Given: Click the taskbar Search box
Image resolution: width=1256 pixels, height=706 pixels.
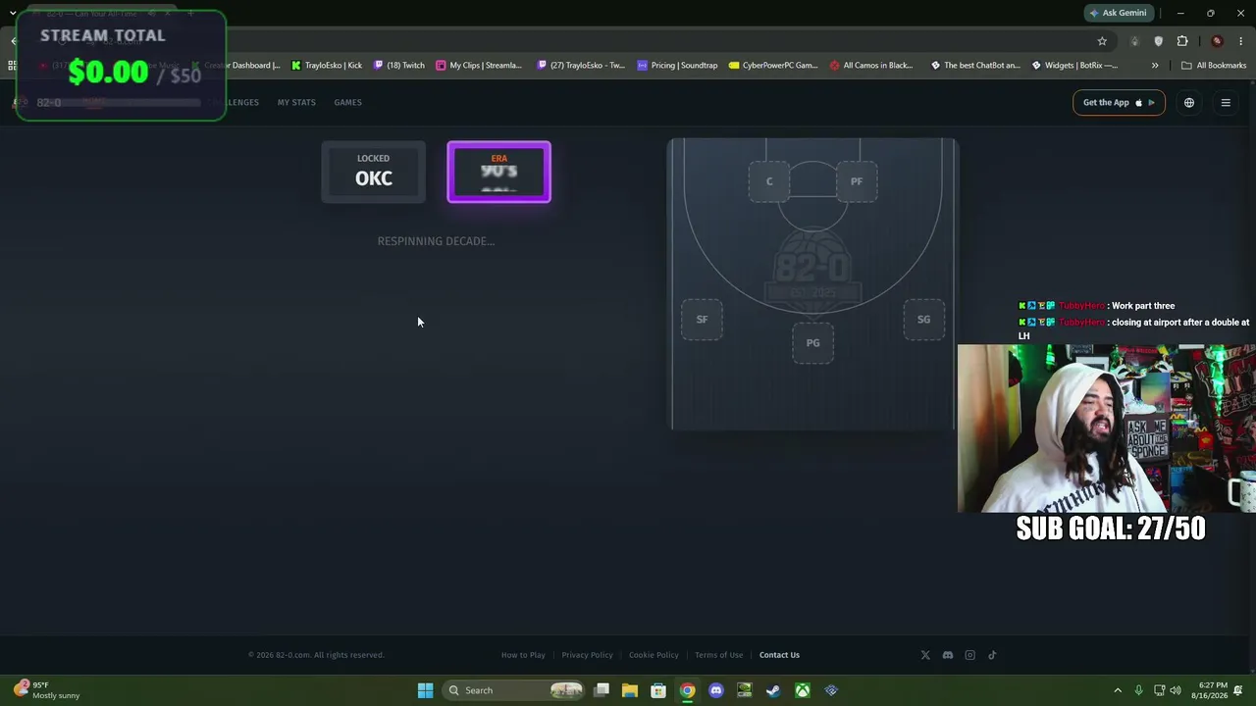Looking at the screenshot, I should coord(512,690).
